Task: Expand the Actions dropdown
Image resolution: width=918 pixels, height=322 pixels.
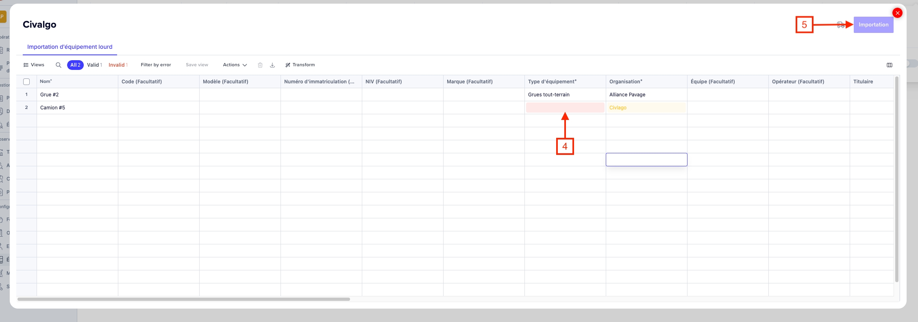Action: tap(235, 65)
